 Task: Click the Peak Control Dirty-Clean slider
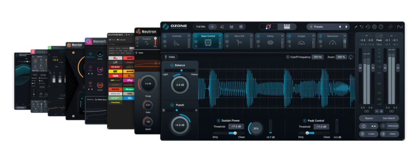[314, 133]
